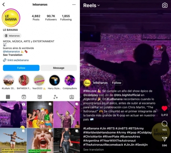Open the Threads badge lebananas
Viewport: 171px width, 153px height.
12,36
